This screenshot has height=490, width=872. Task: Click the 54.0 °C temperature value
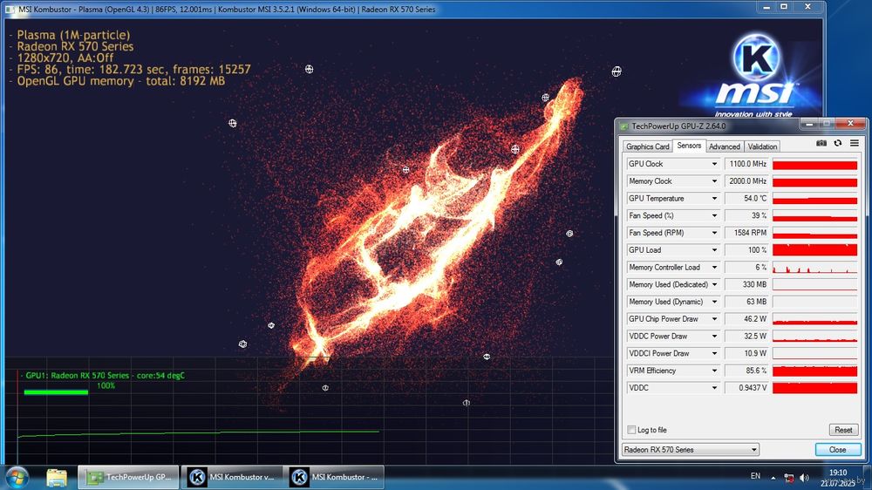747,199
